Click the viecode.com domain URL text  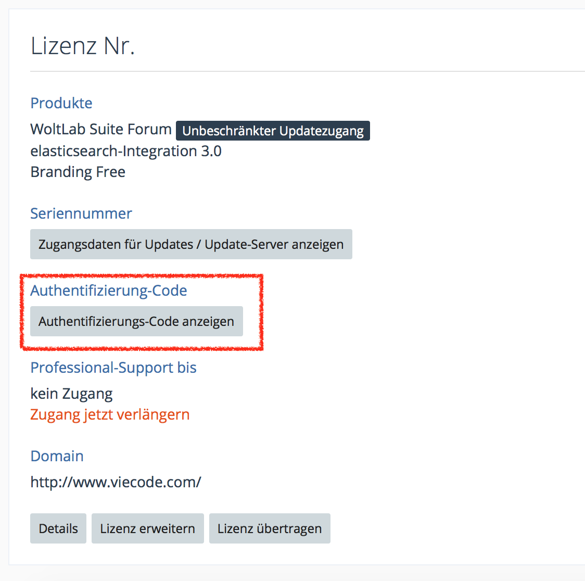pos(116,482)
